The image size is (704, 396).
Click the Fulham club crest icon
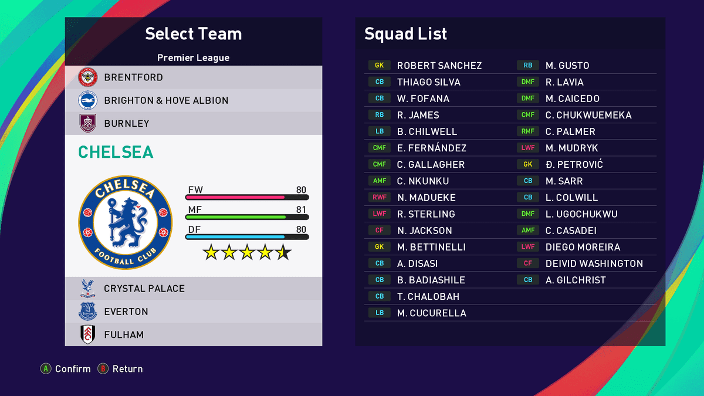point(87,334)
